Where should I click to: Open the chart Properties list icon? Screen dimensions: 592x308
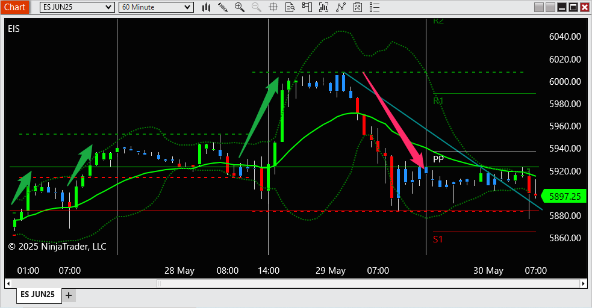[x=375, y=7]
